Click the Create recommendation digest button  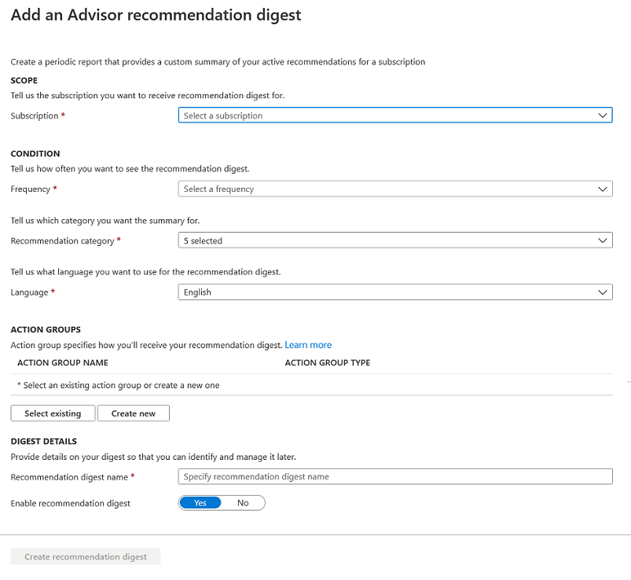pos(86,557)
